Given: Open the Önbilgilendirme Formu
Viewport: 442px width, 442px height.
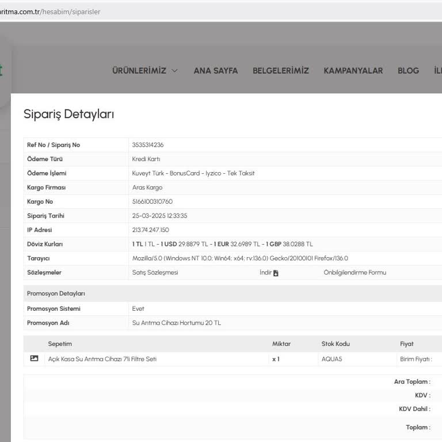Looking at the screenshot, I should pyautogui.click(x=355, y=272).
